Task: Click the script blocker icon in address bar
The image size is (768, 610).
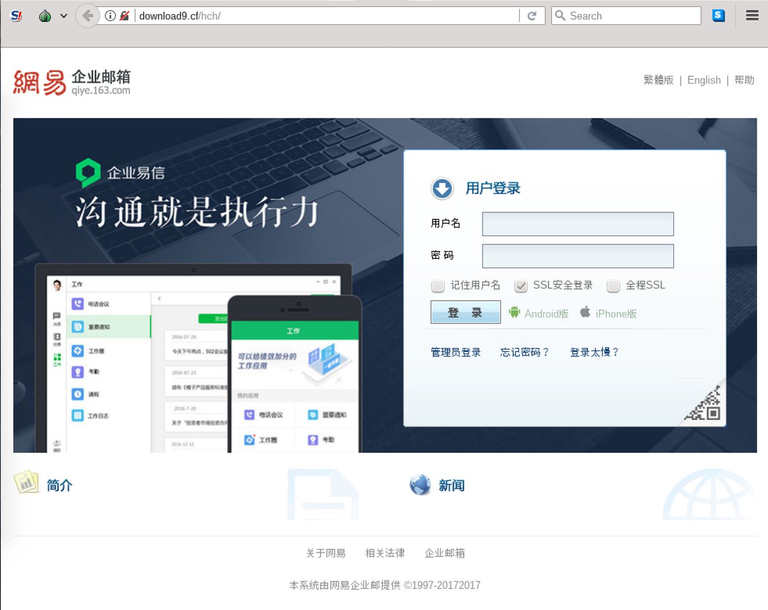Action: pyautogui.click(x=125, y=16)
